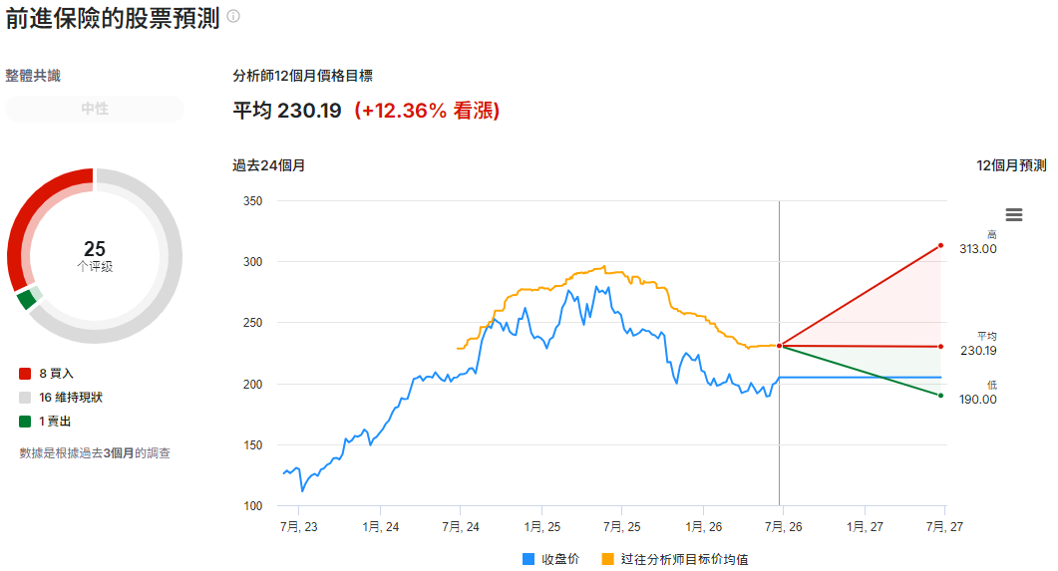Viewport: 1058px width, 571px height.
Task: Click the info icon beside the forecast title
Action: coord(233,16)
